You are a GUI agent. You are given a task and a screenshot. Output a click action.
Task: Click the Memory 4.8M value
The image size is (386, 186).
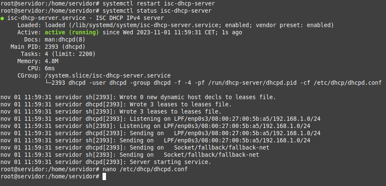click(x=51, y=61)
